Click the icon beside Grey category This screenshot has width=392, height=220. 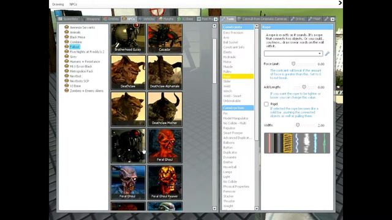[x=67, y=56]
